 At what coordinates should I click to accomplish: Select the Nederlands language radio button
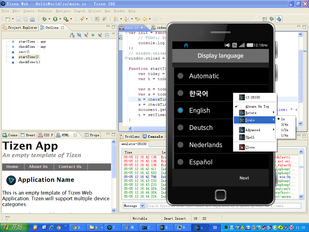[180, 145]
